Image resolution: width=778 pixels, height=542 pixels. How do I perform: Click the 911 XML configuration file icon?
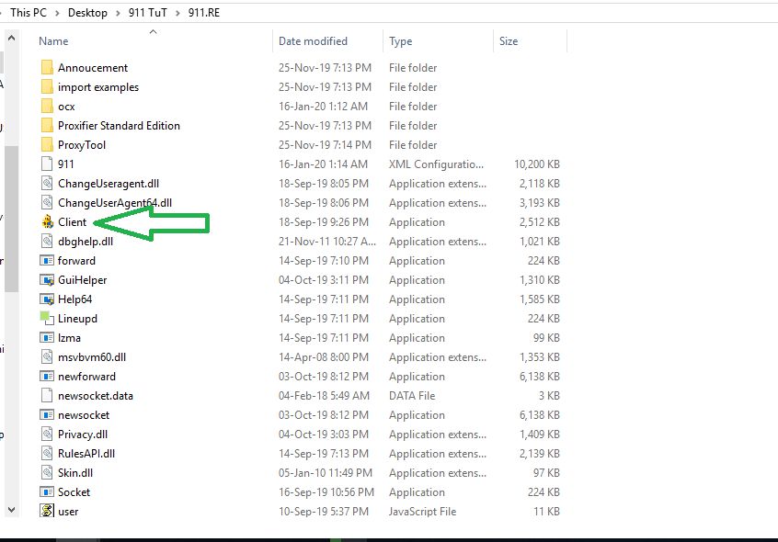[x=48, y=164]
